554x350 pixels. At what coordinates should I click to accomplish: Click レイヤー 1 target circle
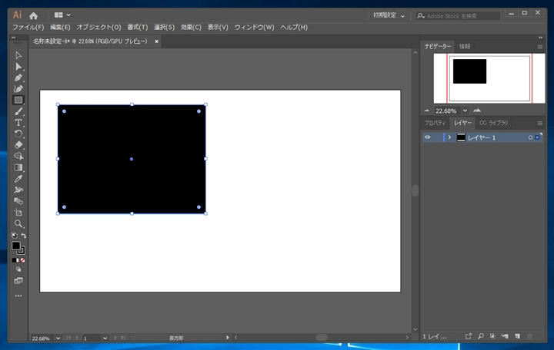(x=530, y=137)
